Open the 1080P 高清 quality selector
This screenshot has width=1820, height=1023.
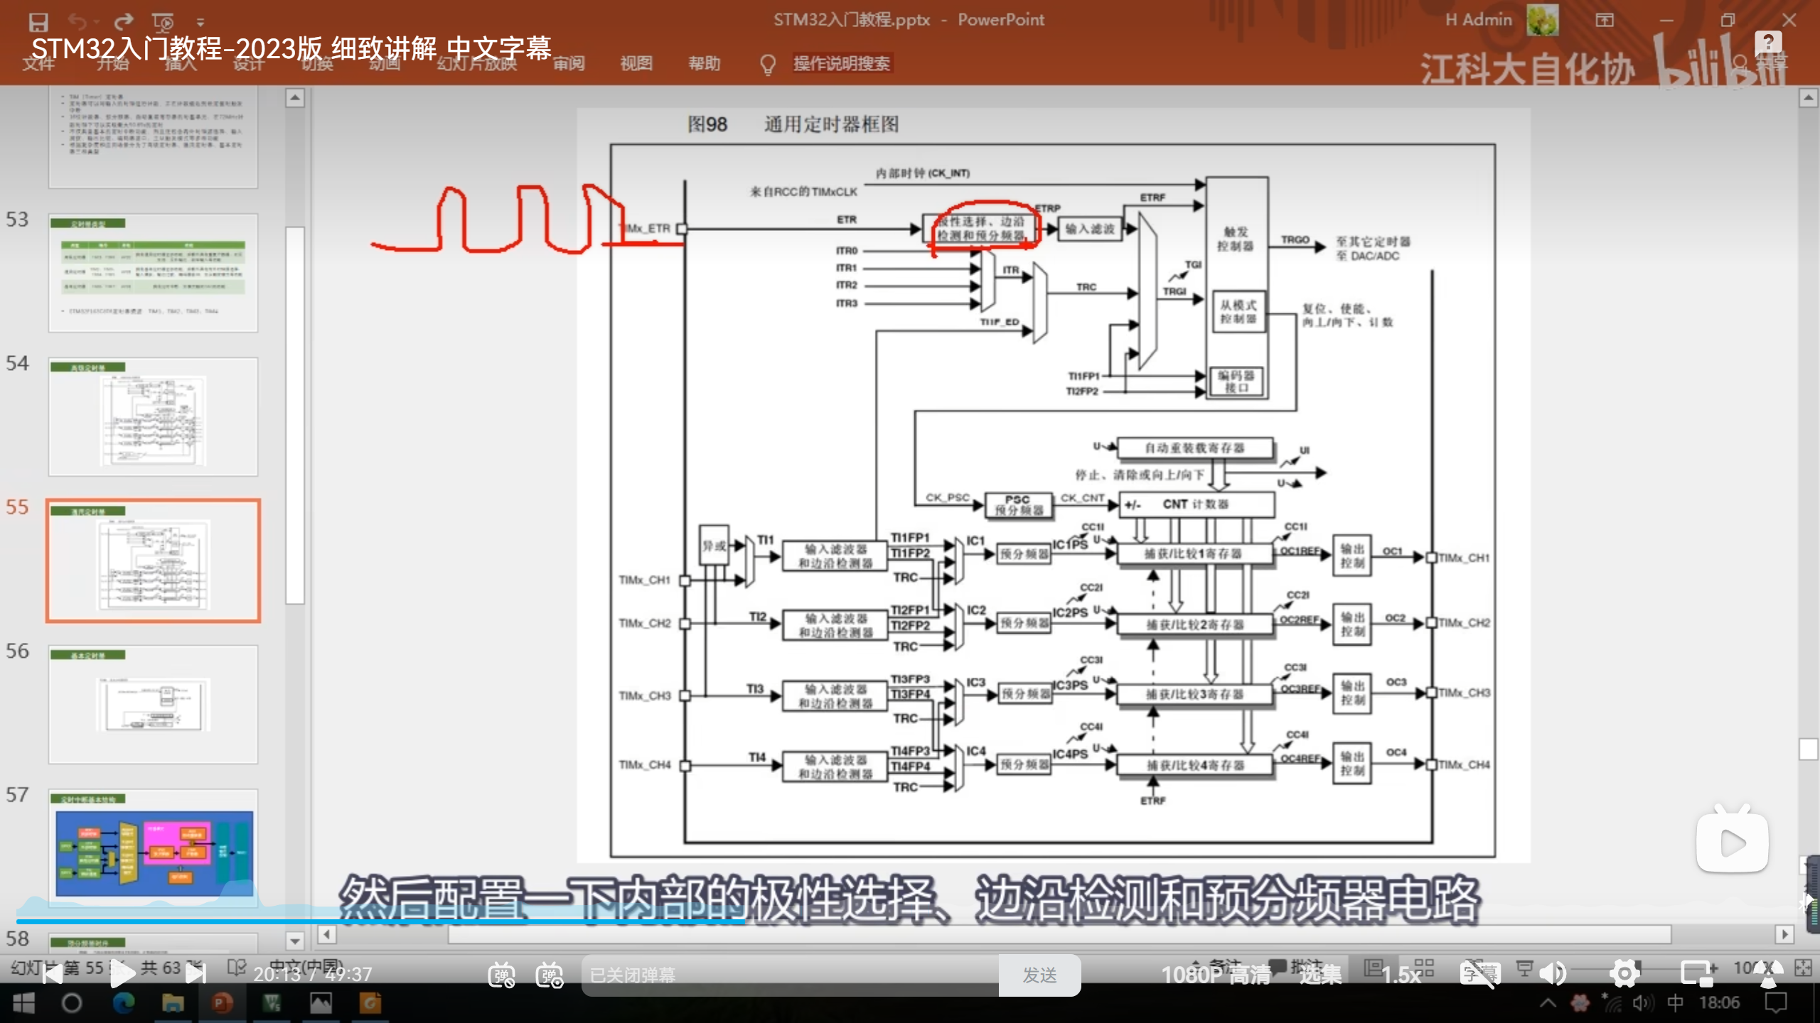pos(1215,975)
